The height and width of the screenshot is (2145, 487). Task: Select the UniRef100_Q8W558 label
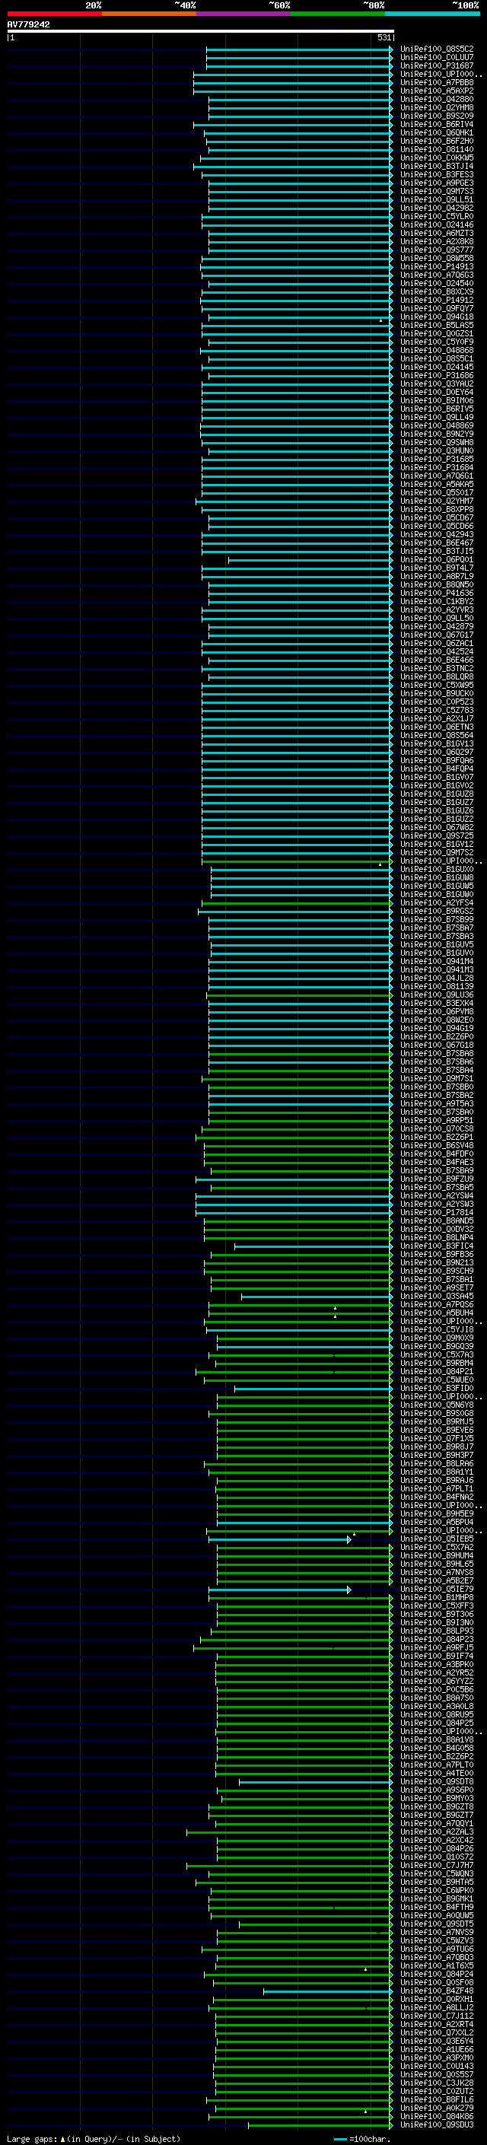[x=437, y=258]
